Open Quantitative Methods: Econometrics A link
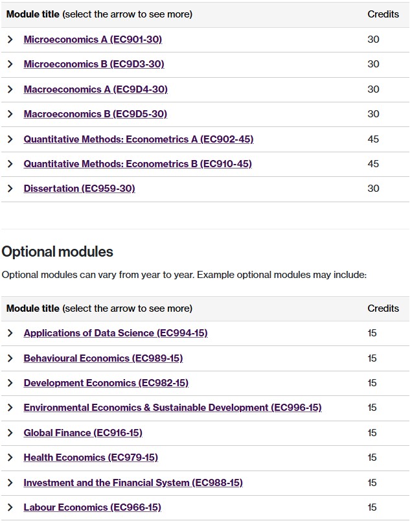 point(138,139)
